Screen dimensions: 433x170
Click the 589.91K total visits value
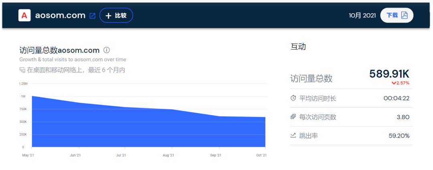[x=389, y=74]
